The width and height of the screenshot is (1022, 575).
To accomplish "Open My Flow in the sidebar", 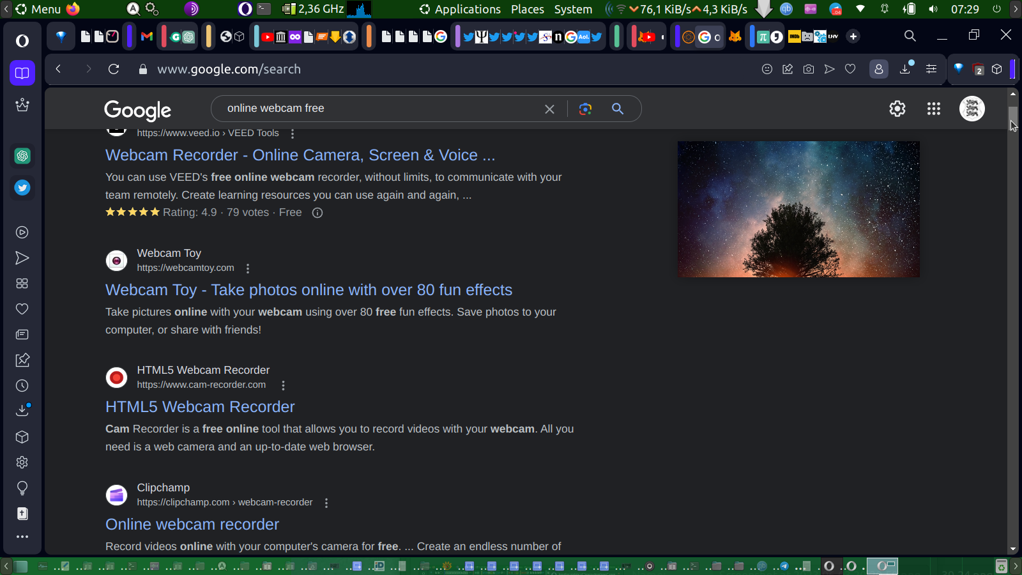I will (22, 258).
